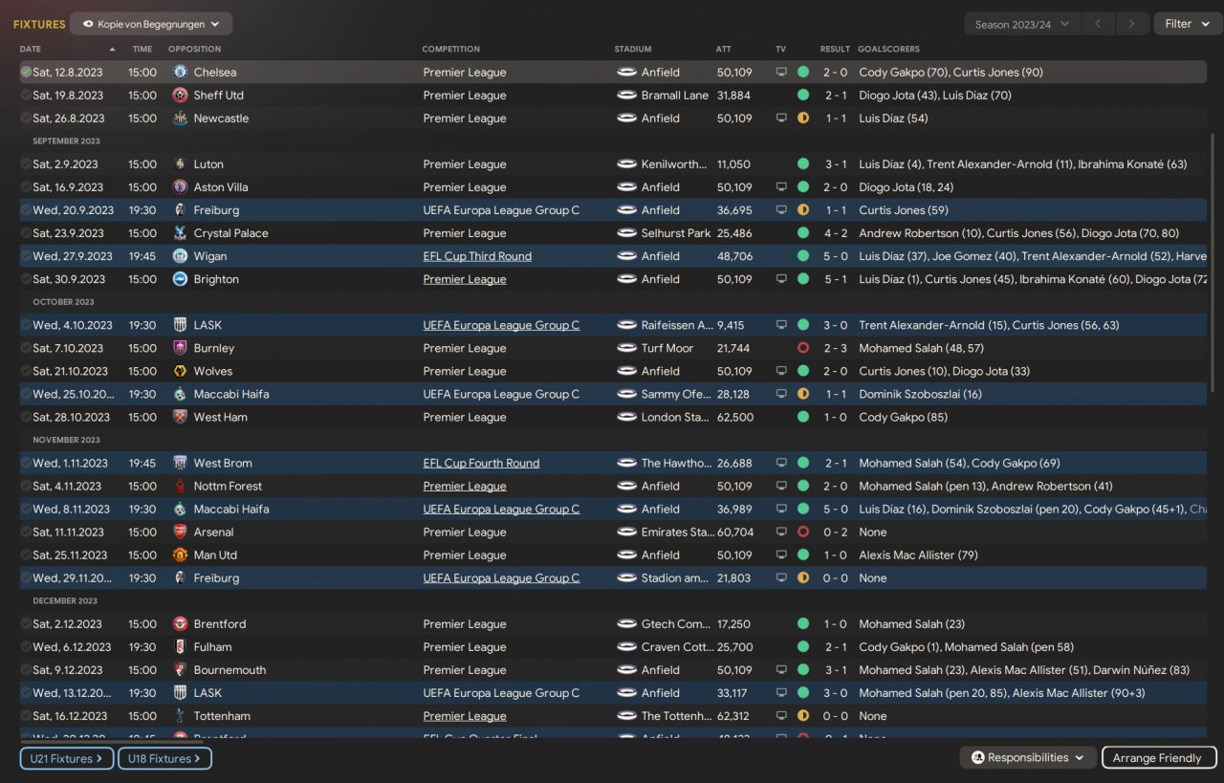Sort by the Stadium column header
This screenshot has width=1224, height=783.
pyautogui.click(x=633, y=49)
